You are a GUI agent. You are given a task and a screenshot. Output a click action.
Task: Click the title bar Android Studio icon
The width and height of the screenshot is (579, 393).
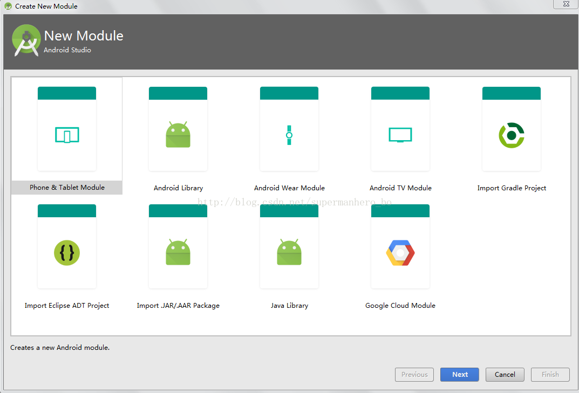8,6
